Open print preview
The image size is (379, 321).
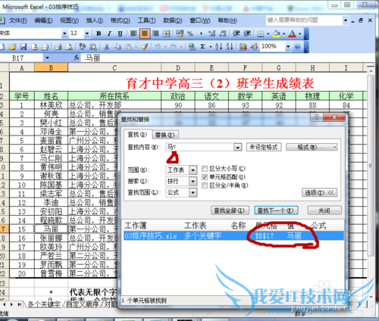69,47
